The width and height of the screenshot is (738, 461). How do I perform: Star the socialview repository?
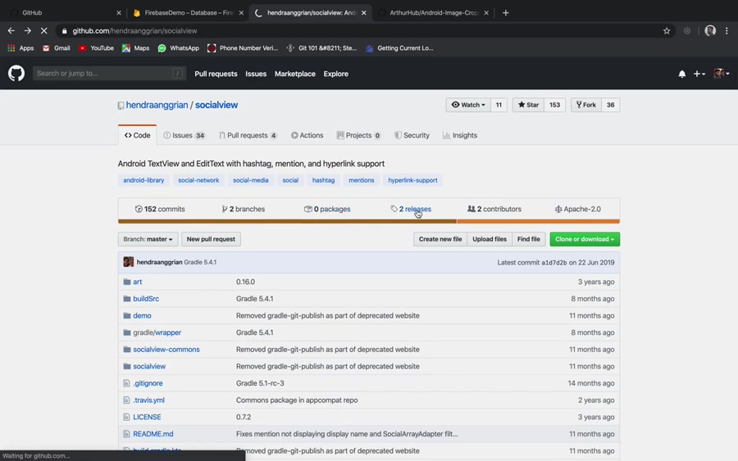pos(528,105)
